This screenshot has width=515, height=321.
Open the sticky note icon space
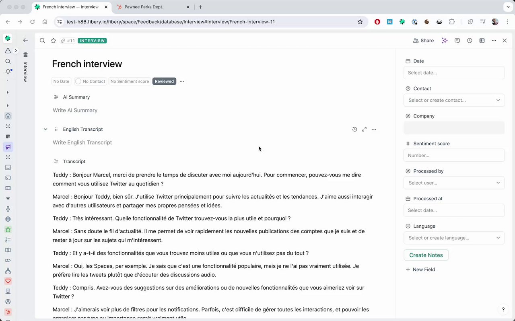pos(8,136)
